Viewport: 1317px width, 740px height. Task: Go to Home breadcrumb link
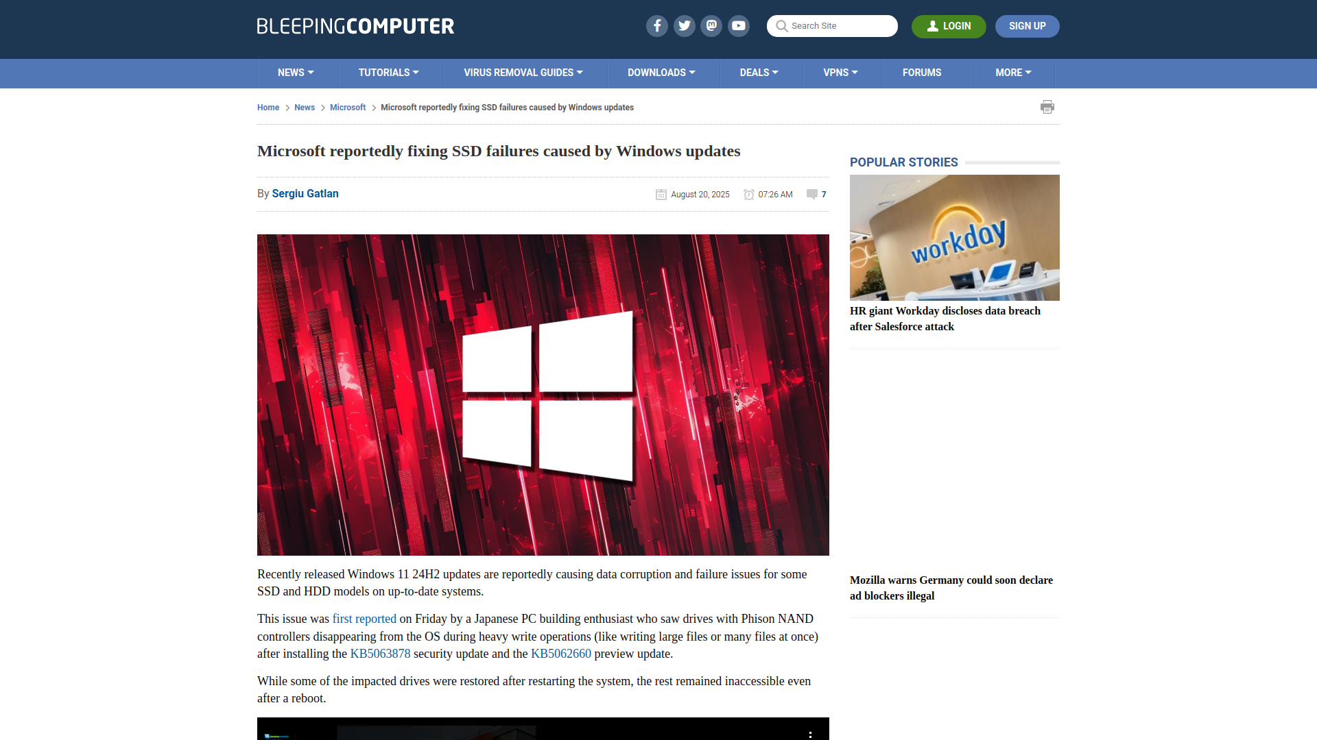268,108
